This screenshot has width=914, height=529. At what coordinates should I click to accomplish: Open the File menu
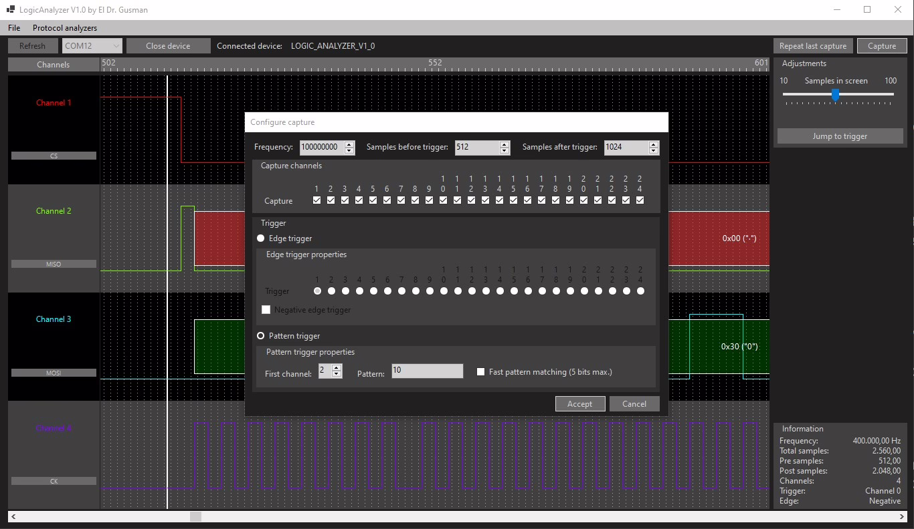point(14,28)
